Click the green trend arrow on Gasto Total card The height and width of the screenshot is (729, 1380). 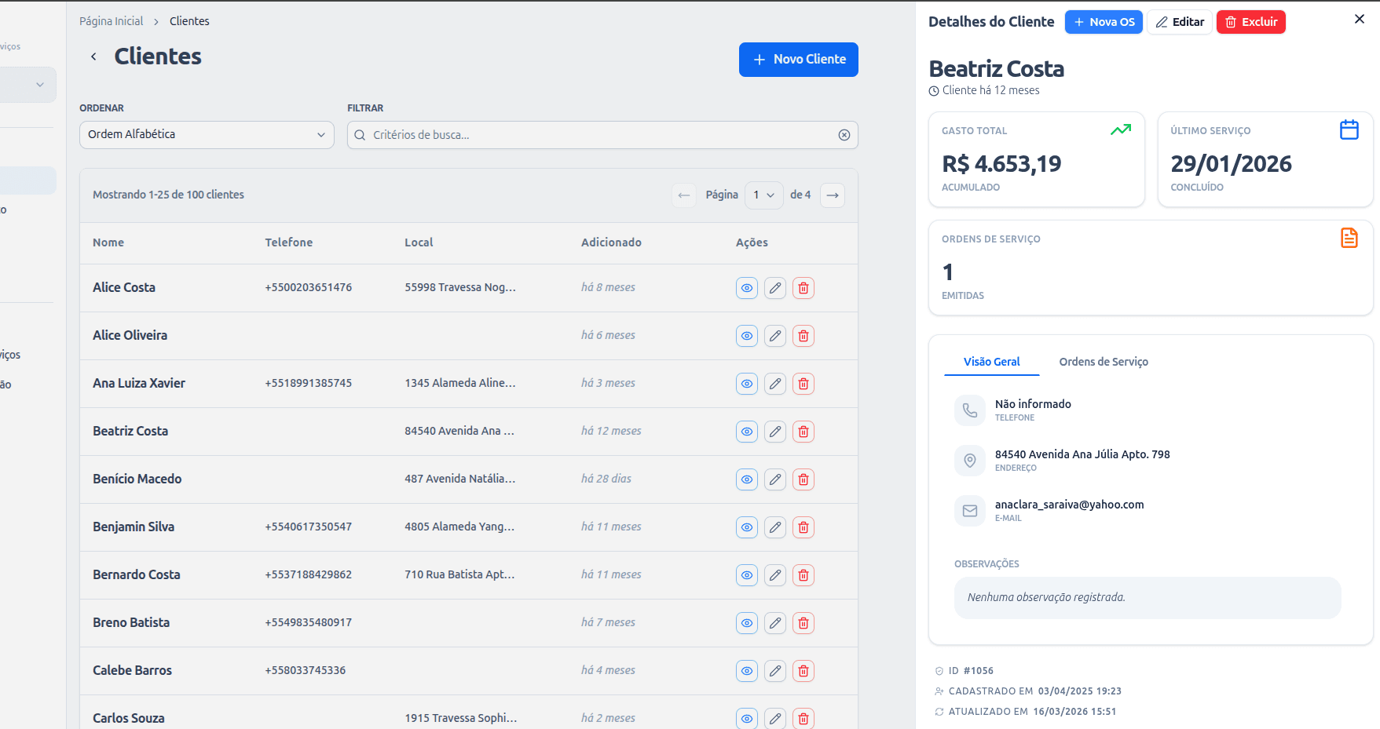[1121, 129]
